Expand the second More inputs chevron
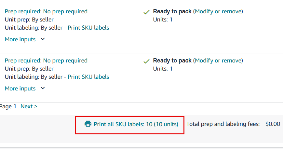Screen dimensions: 283x149 (x=43, y=88)
